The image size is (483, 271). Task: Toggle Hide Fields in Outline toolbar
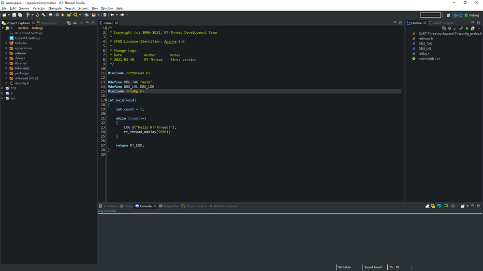[x=455, y=28]
